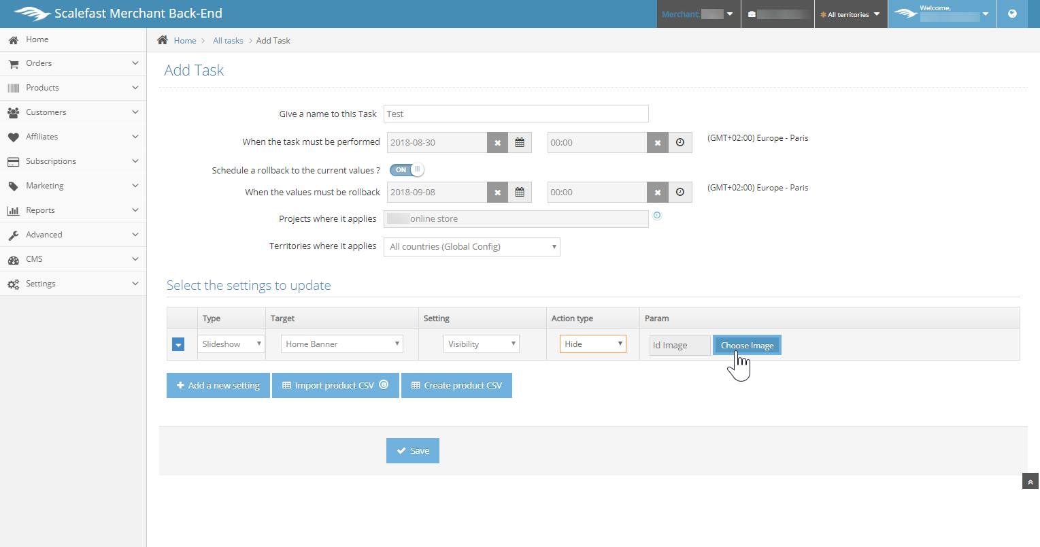Click the scroll-to-top arrow icon

[1030, 482]
